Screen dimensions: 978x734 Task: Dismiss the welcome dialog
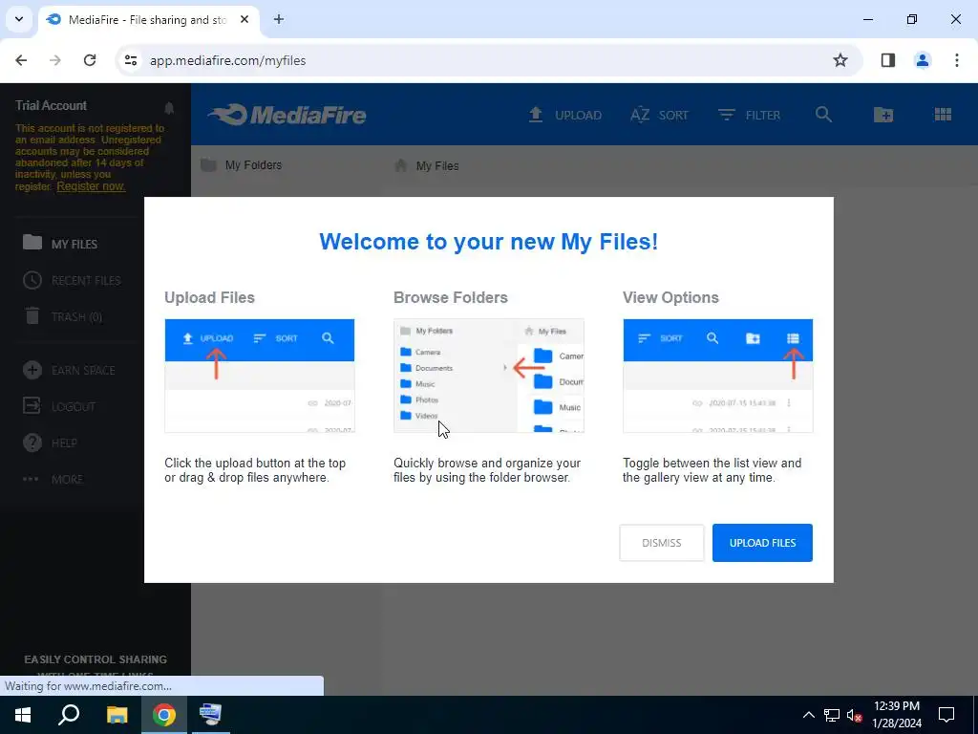[x=661, y=543]
